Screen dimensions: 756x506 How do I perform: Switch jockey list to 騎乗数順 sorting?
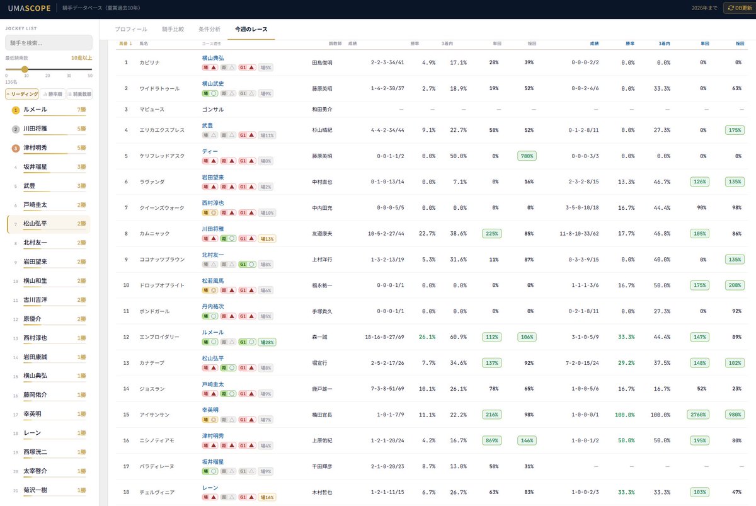click(x=80, y=94)
